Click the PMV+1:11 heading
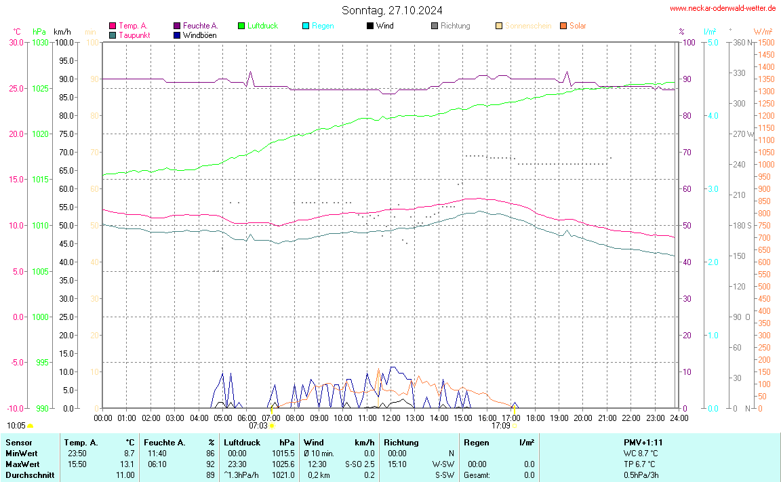781x482 pixels. [643, 442]
